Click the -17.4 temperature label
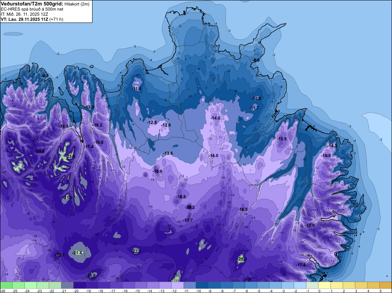392x293 pixels. [89, 146]
